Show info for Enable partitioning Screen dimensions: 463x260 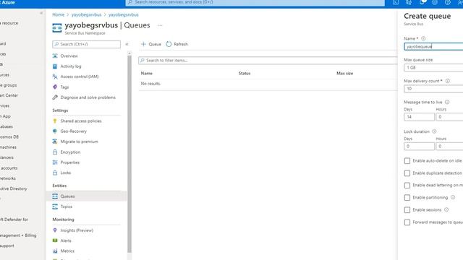tap(453, 197)
